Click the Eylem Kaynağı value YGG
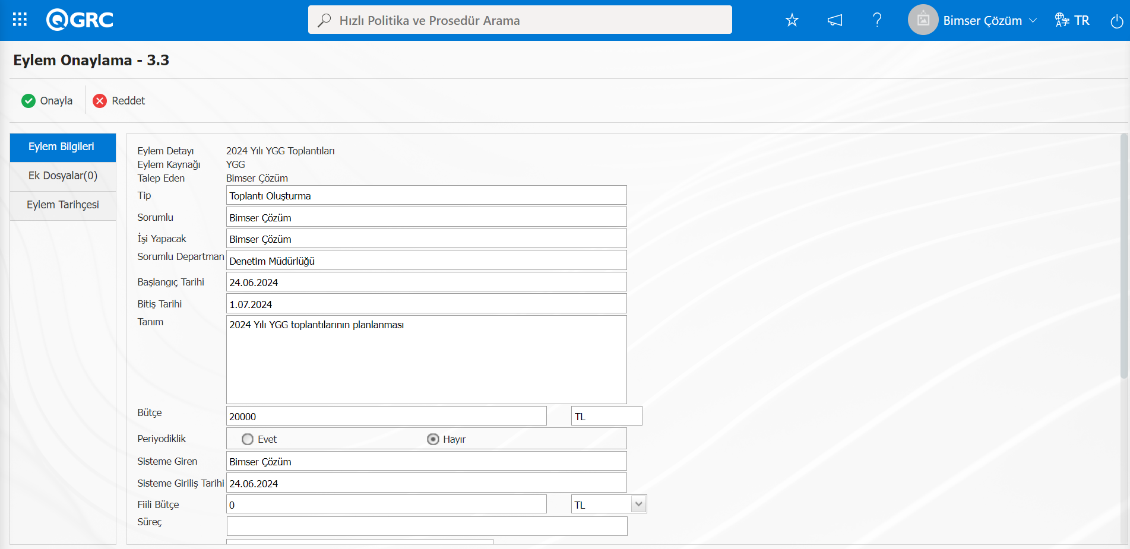The image size is (1130, 549). (236, 164)
